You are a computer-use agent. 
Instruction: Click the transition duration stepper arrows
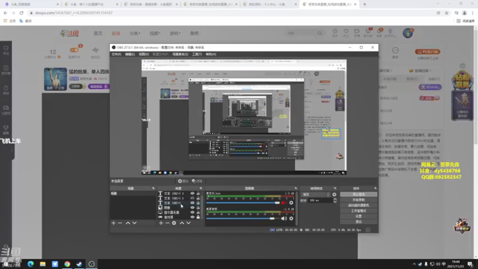[335, 200]
